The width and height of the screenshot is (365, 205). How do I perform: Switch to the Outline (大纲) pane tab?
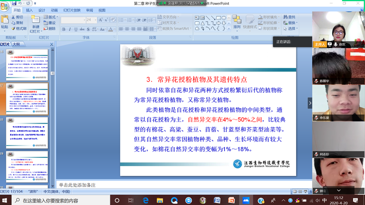16,45
